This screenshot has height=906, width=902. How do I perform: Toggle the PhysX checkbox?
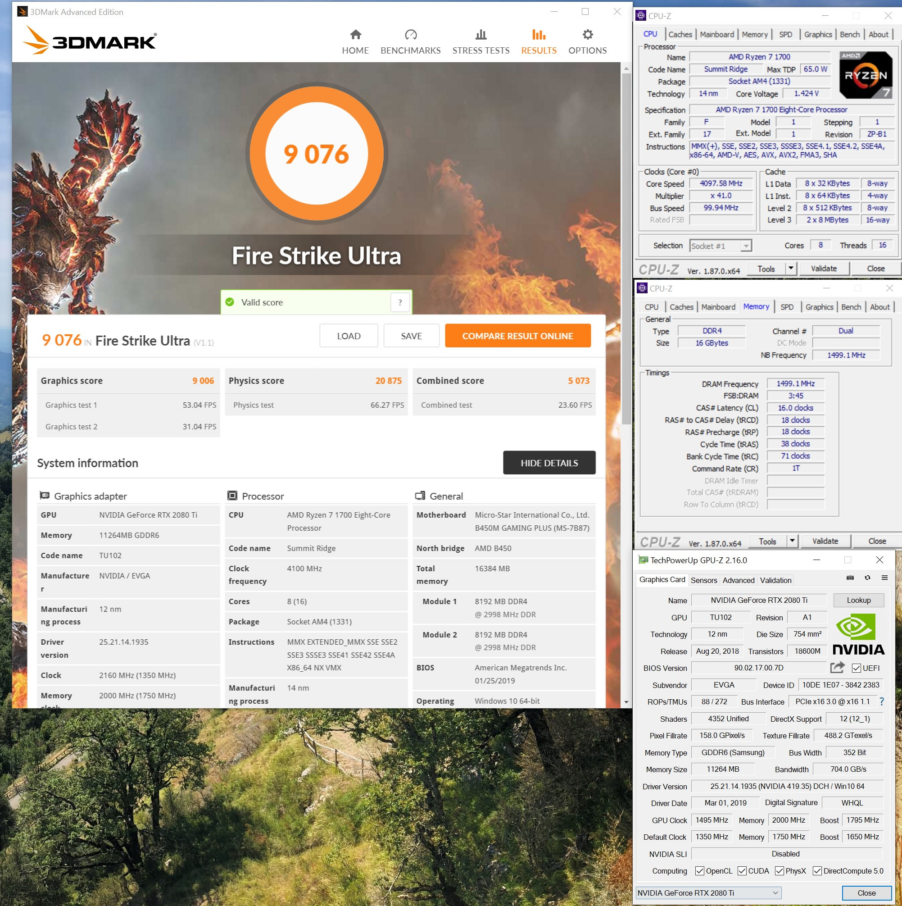tap(779, 871)
